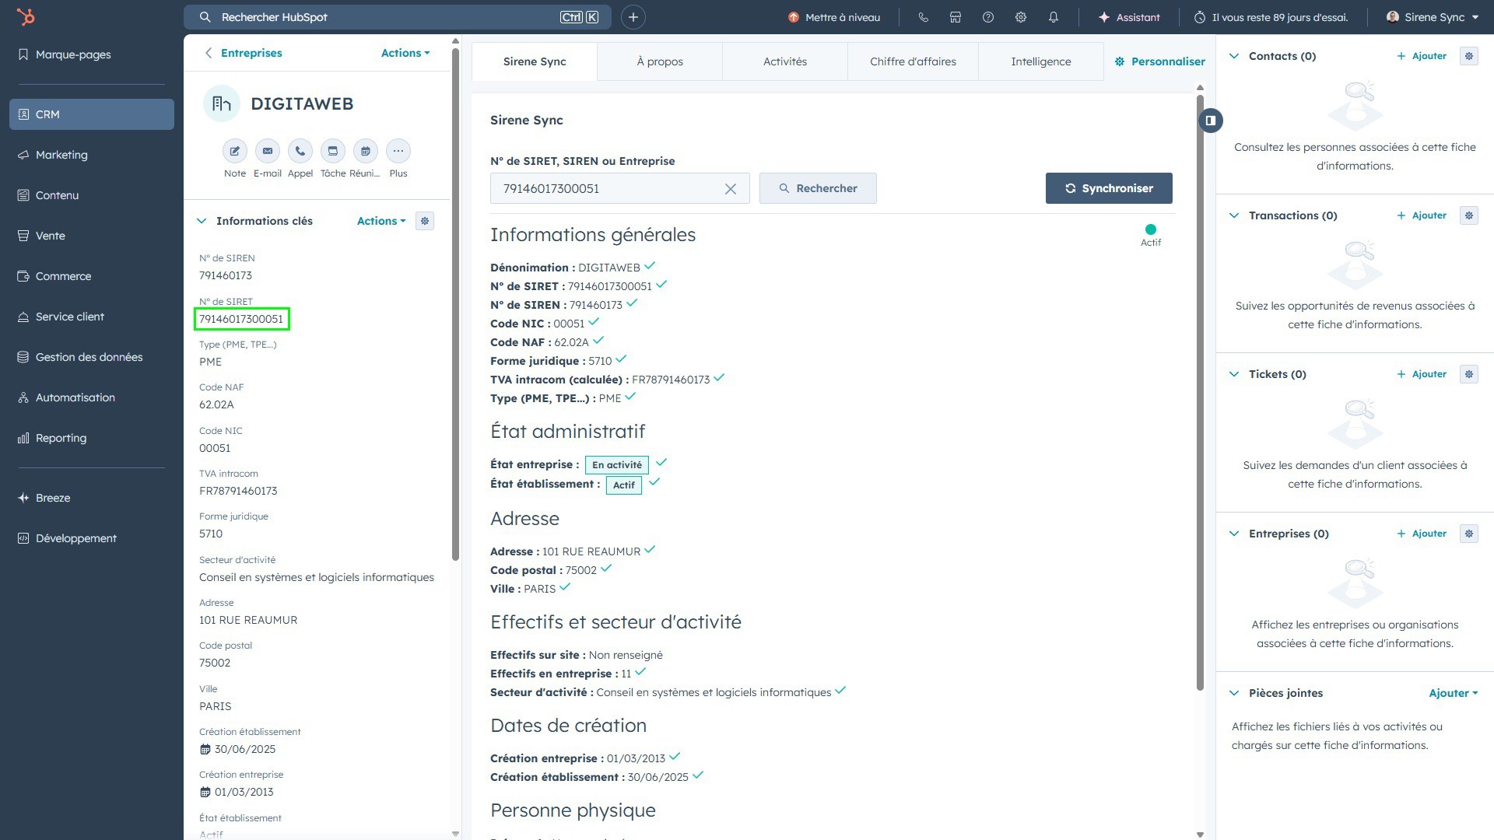
Task: Open CRM in left navigation
Action: pyautogui.click(x=92, y=114)
